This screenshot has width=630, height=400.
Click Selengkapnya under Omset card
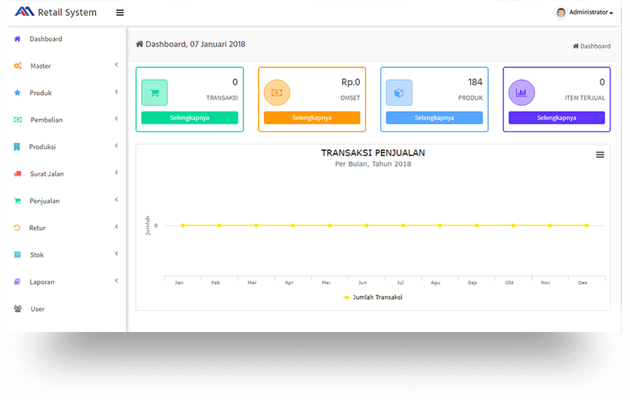coord(312,118)
